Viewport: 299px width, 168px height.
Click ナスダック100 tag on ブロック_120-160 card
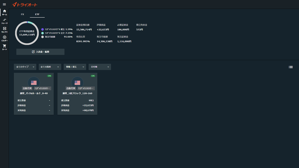[x=86, y=88]
